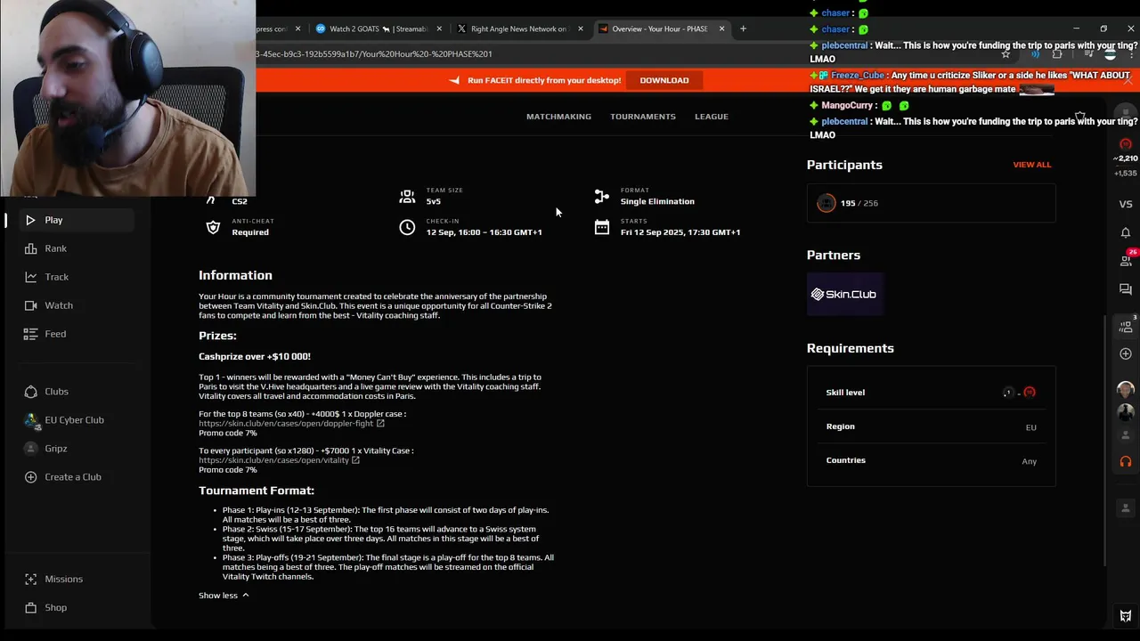1140x641 pixels.
Task: Click the Play label in sidebar
Action: tap(53, 220)
